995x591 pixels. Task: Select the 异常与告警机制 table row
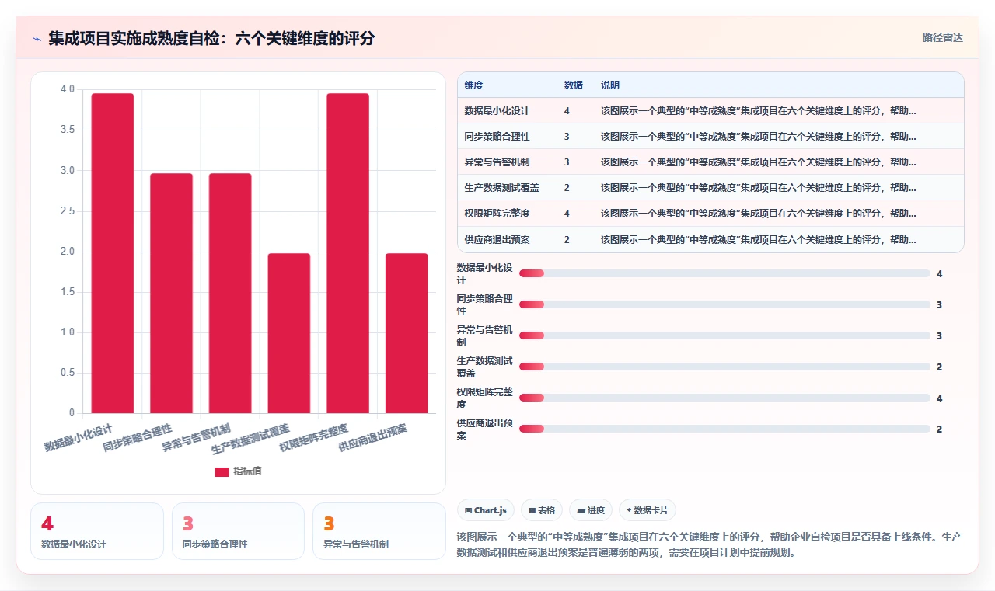(x=710, y=162)
